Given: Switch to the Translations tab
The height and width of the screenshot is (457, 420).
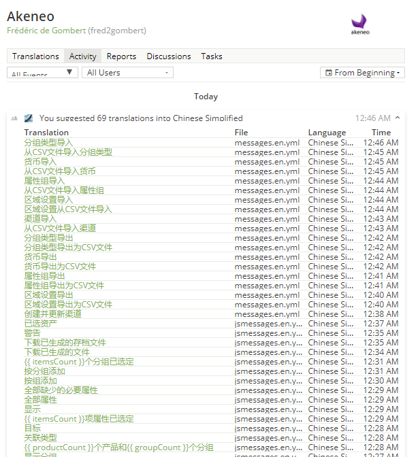Looking at the screenshot, I should point(35,56).
